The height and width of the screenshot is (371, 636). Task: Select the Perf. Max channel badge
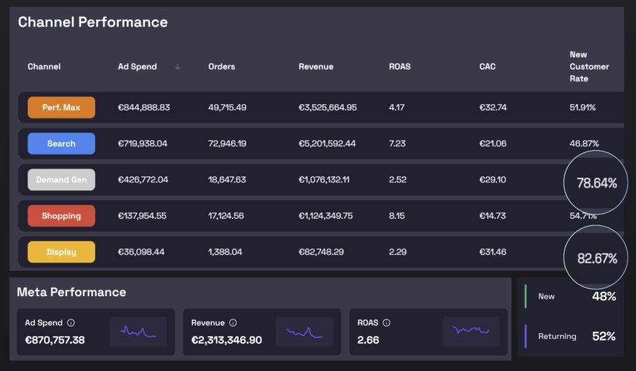(x=61, y=107)
